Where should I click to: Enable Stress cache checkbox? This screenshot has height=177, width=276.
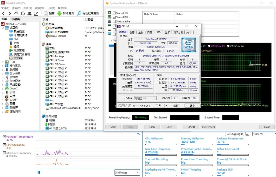tap(114, 21)
